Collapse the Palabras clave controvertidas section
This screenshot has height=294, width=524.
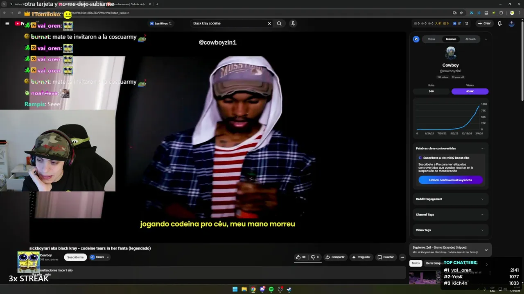pos(482,148)
